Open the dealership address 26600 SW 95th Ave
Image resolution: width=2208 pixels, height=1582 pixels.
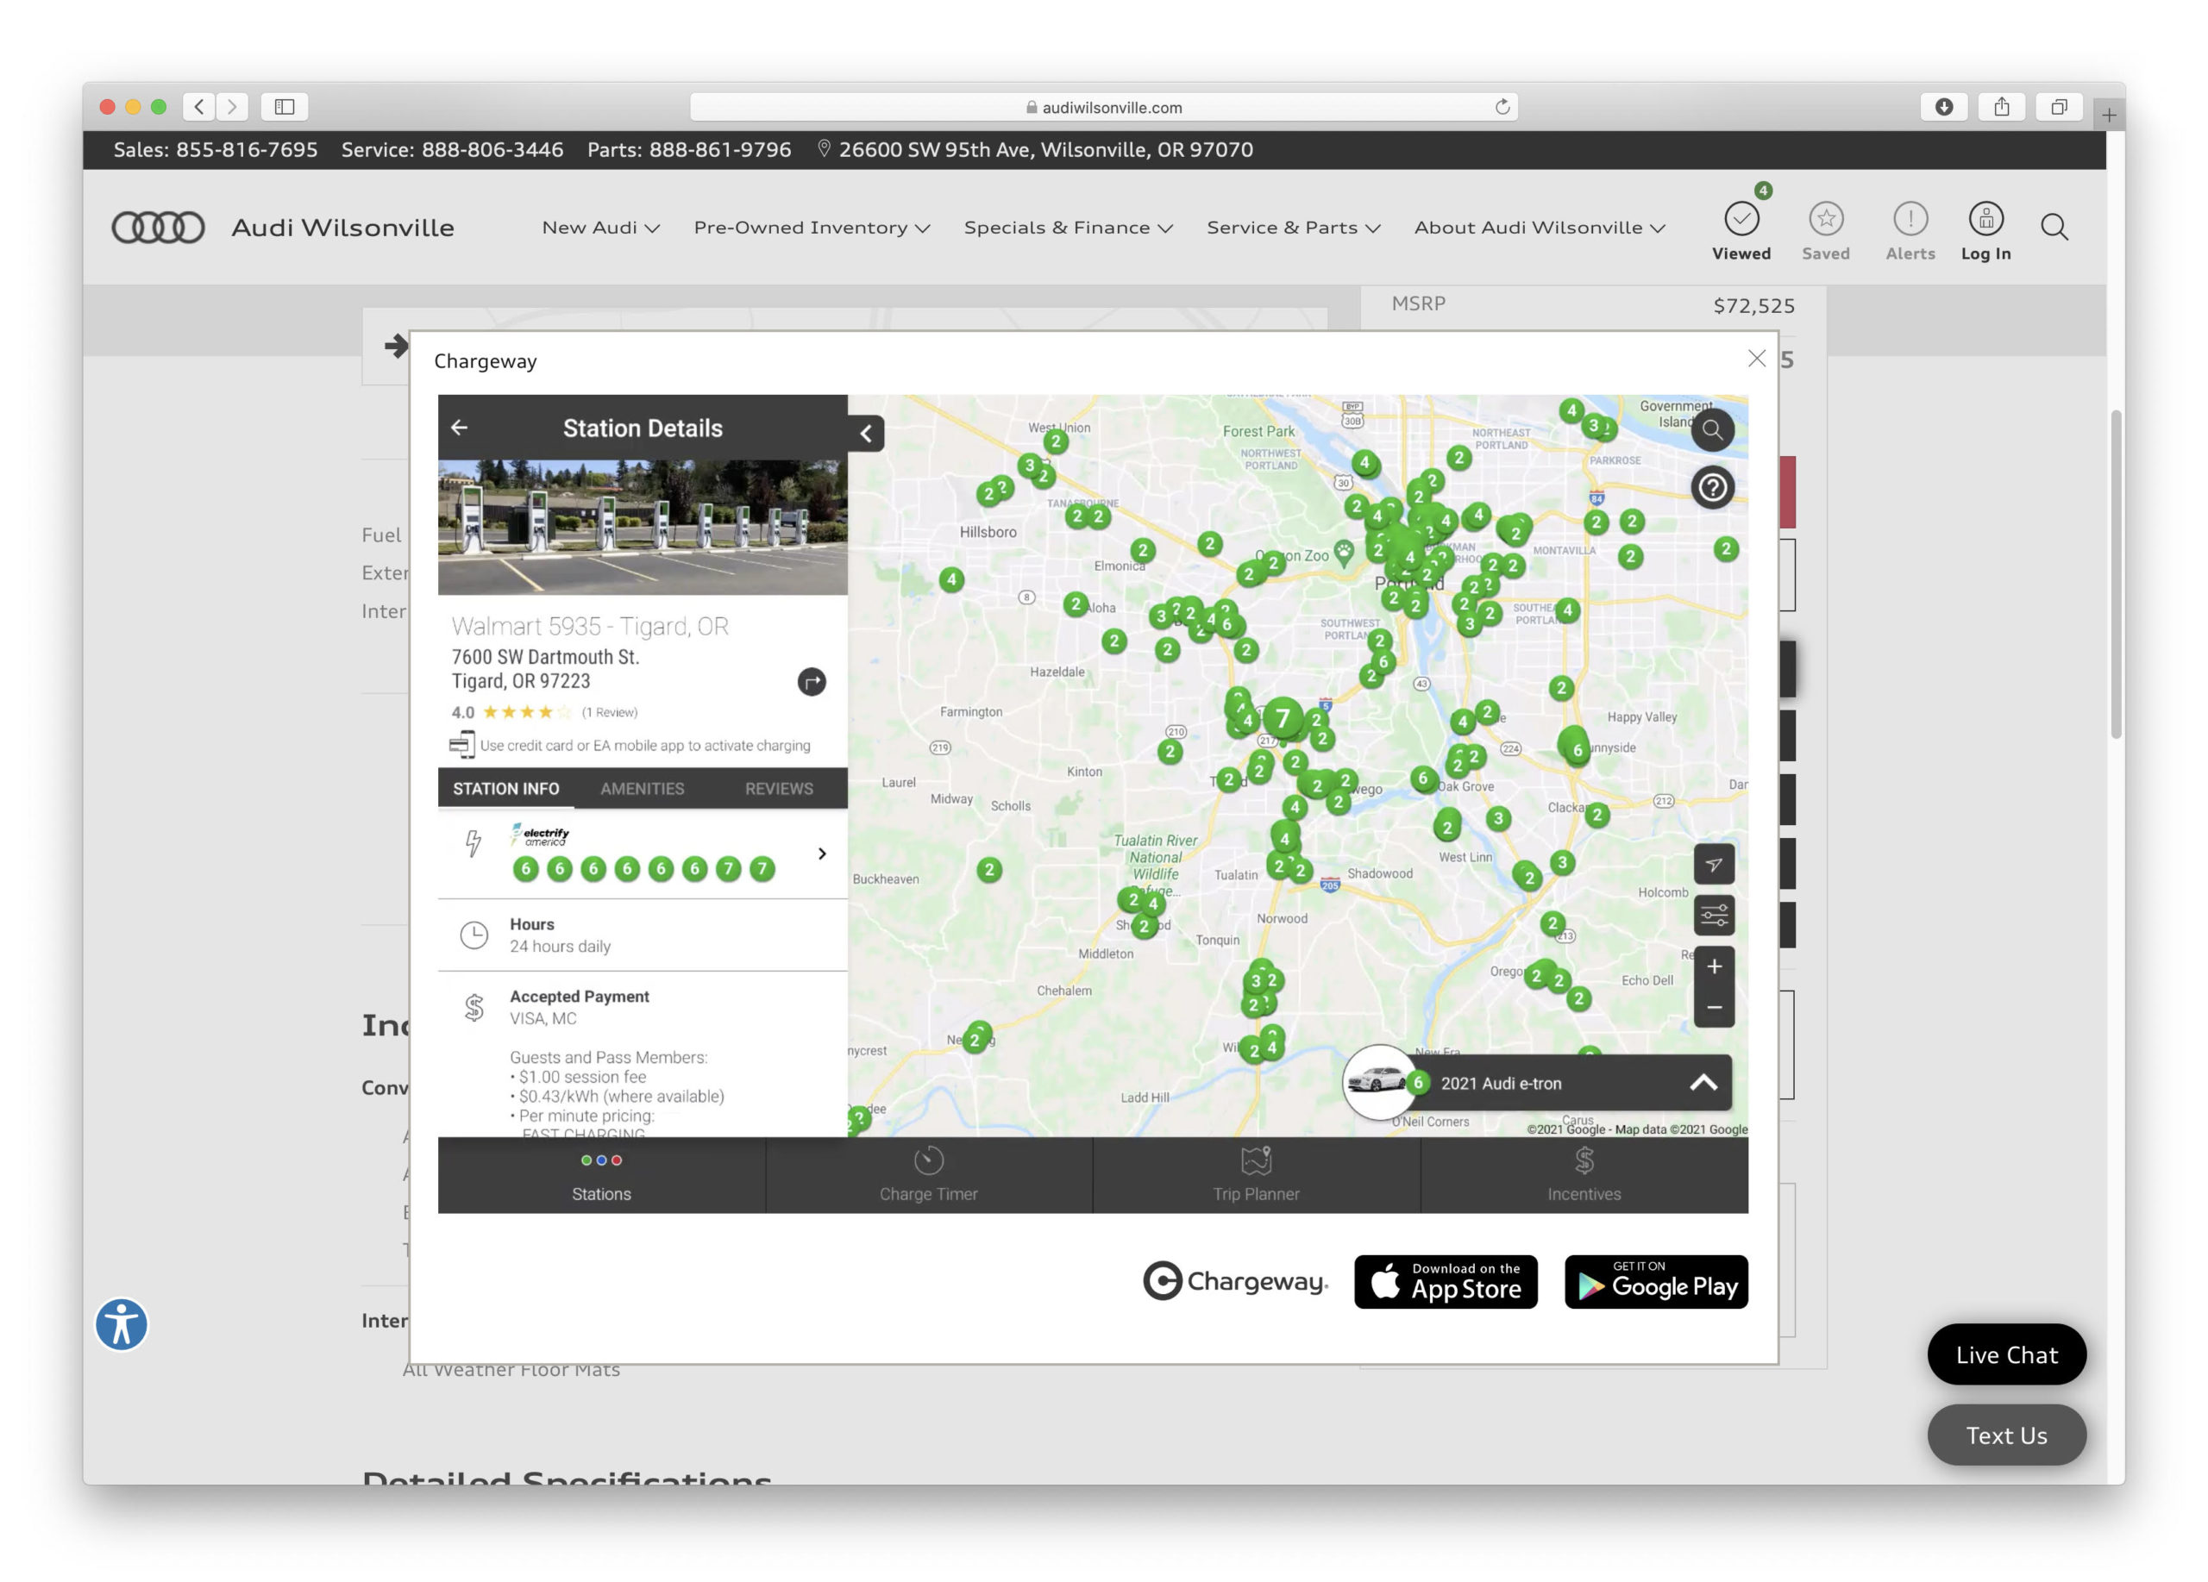tap(1036, 150)
